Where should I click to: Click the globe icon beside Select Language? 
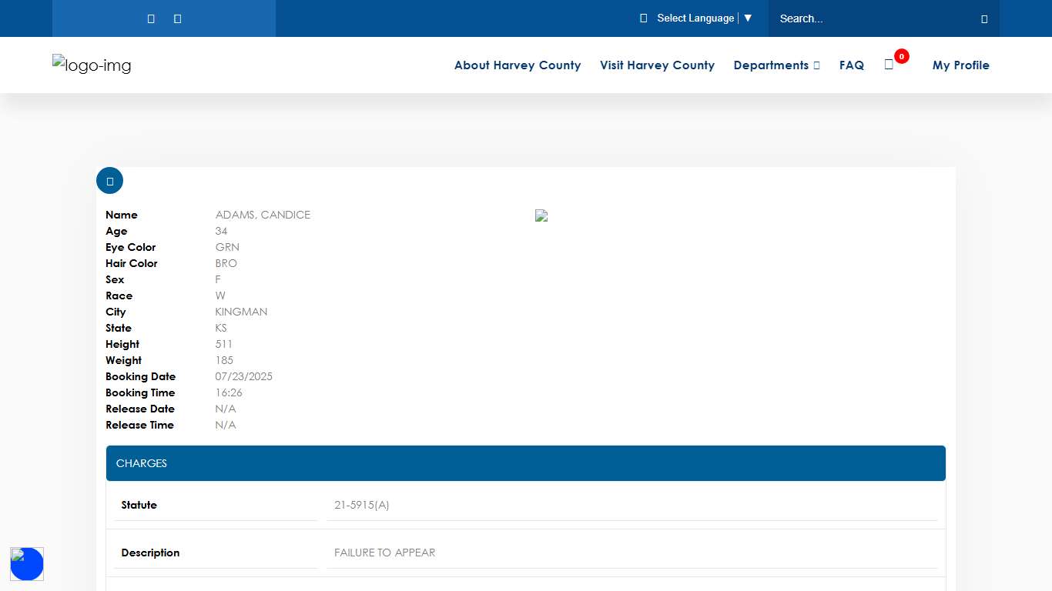[x=643, y=18]
